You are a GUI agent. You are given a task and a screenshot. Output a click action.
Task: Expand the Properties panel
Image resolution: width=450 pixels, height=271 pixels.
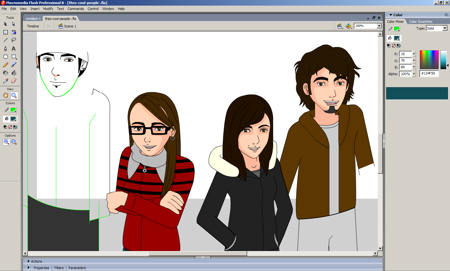tap(28, 268)
